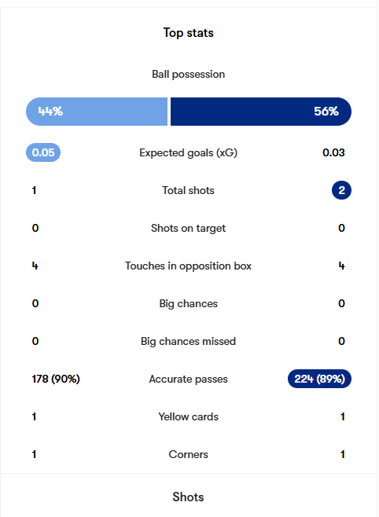Click the 44% light blue possession bar
379x517 pixels.
97,112
